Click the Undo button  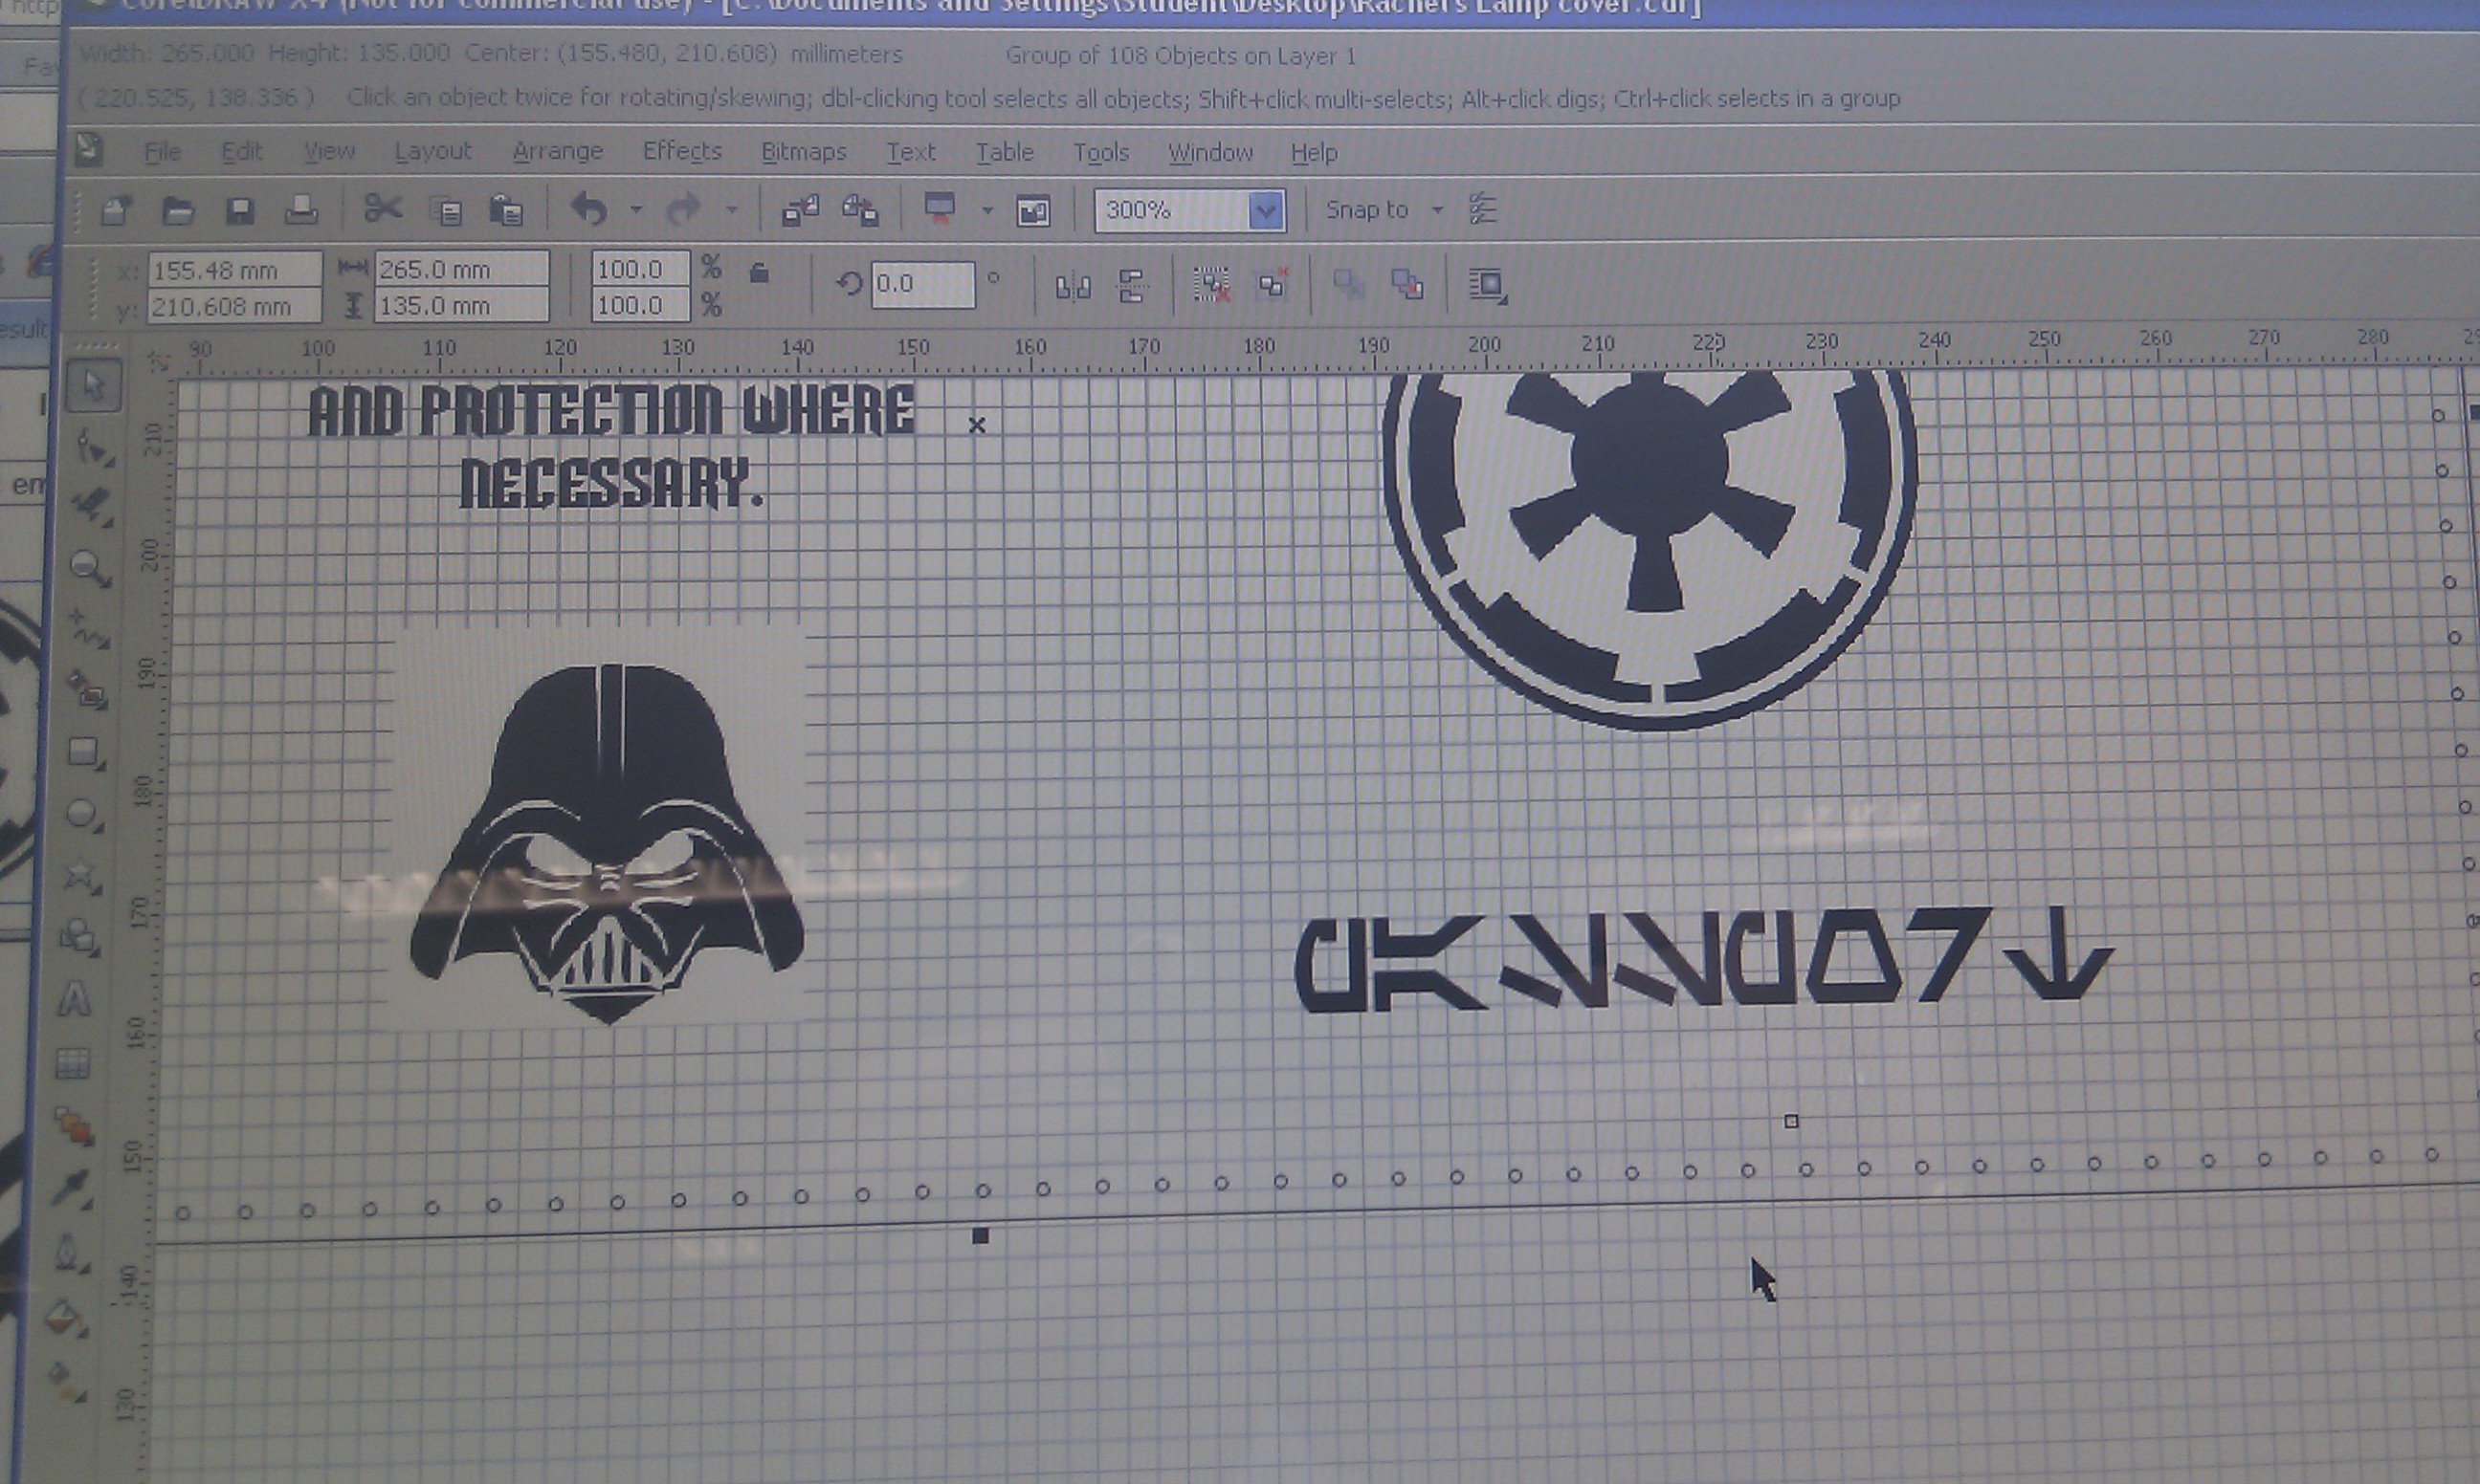pyautogui.click(x=590, y=210)
